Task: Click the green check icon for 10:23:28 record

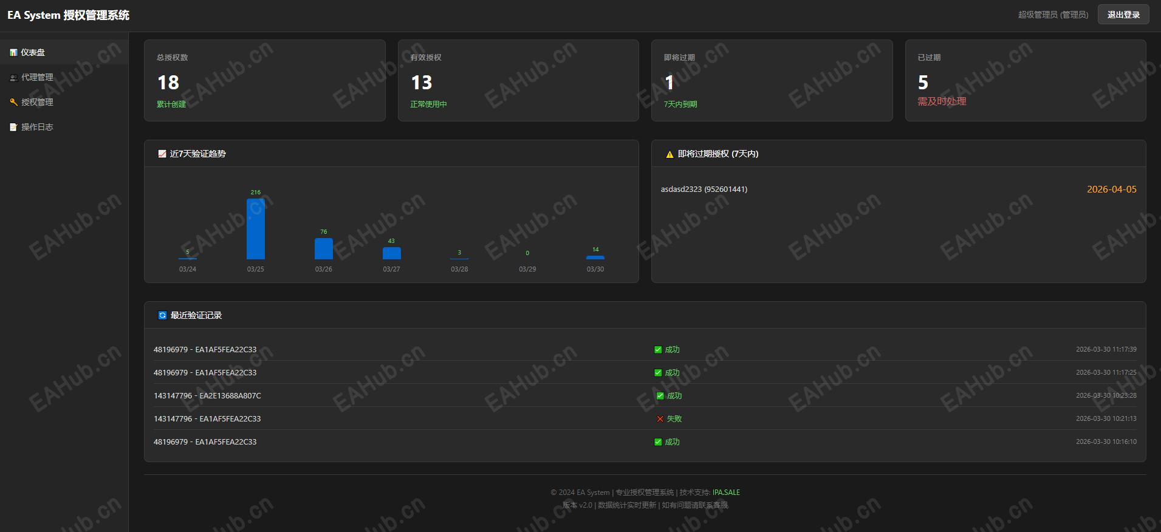Action: (660, 396)
